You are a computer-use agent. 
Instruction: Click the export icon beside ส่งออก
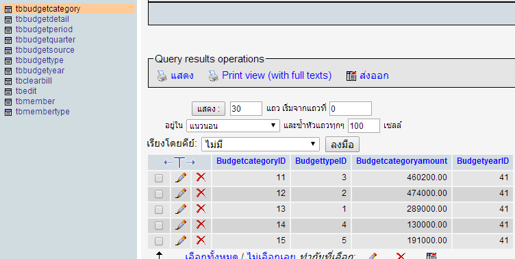coord(351,76)
